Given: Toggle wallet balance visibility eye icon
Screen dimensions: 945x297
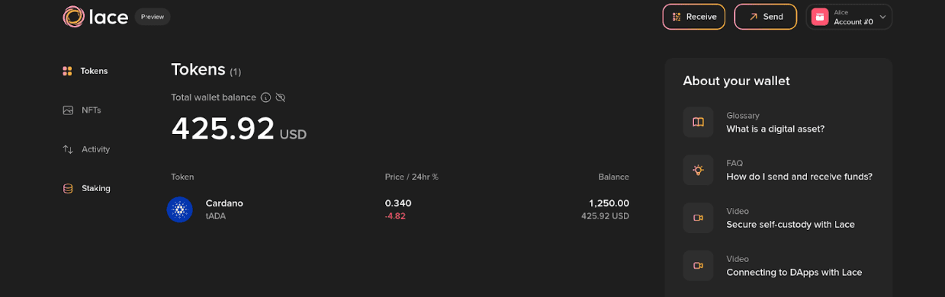Looking at the screenshot, I should coord(281,97).
